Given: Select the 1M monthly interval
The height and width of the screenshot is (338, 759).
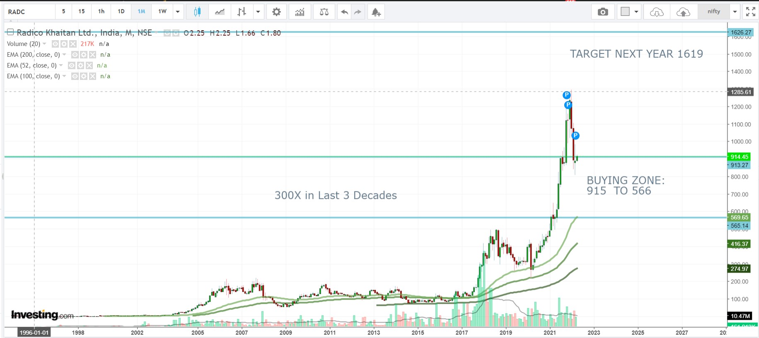Looking at the screenshot, I should (141, 12).
